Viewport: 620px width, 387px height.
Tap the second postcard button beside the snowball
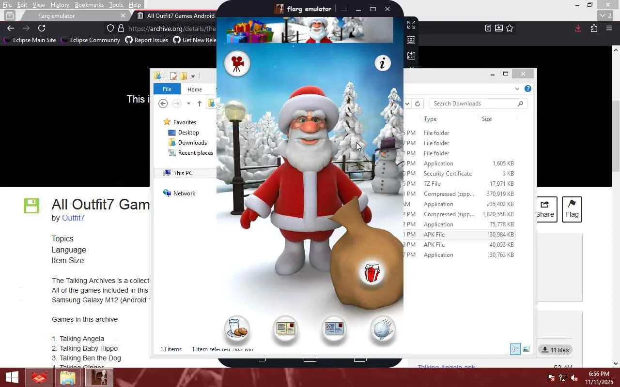click(334, 328)
